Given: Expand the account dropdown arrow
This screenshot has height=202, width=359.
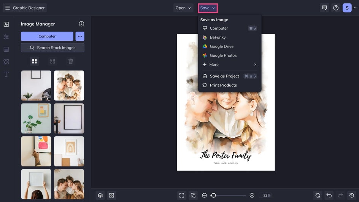Looking at the screenshot, I should click(x=355, y=8).
